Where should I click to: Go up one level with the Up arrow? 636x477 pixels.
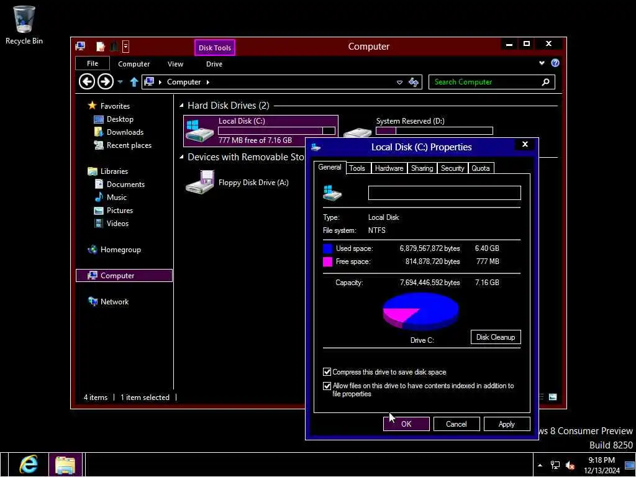[x=134, y=82]
